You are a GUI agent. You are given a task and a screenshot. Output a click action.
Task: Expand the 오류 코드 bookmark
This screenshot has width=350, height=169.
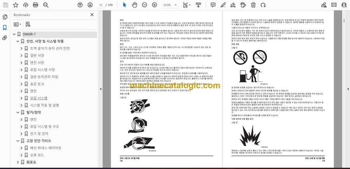click(21, 155)
